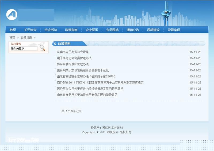Click the Copyright 2017 AB模板网 footer text
214x151 pixels.
tap(107, 132)
